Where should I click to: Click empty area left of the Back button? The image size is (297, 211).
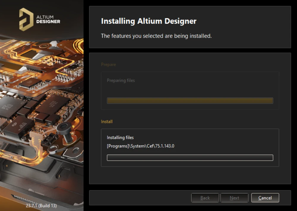[140, 198]
